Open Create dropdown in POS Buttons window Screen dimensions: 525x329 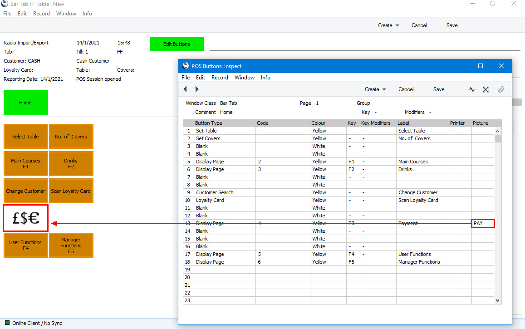coord(375,89)
